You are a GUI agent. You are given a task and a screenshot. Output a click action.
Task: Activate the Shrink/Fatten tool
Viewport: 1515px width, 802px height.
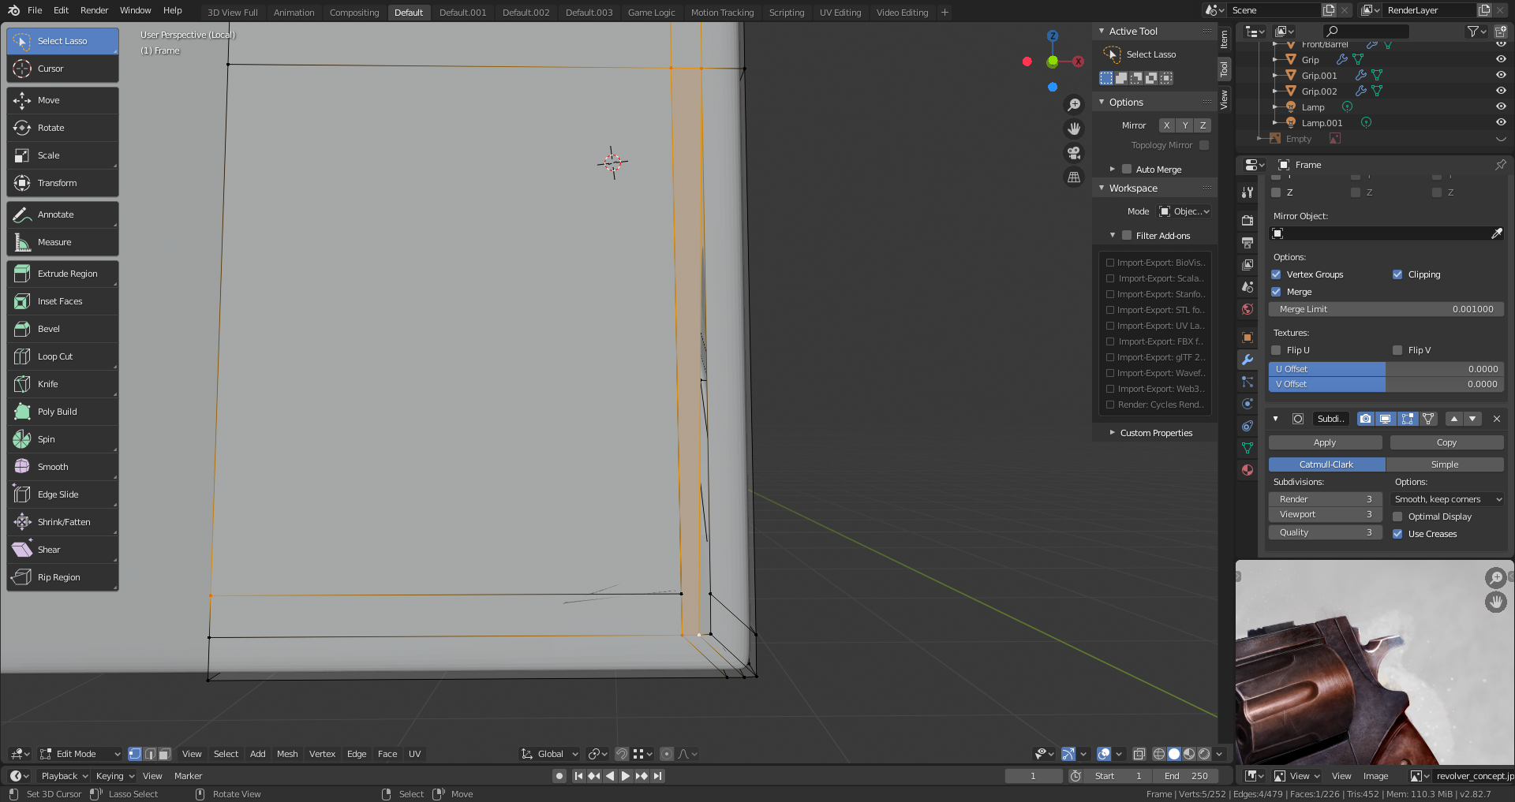[62, 521]
